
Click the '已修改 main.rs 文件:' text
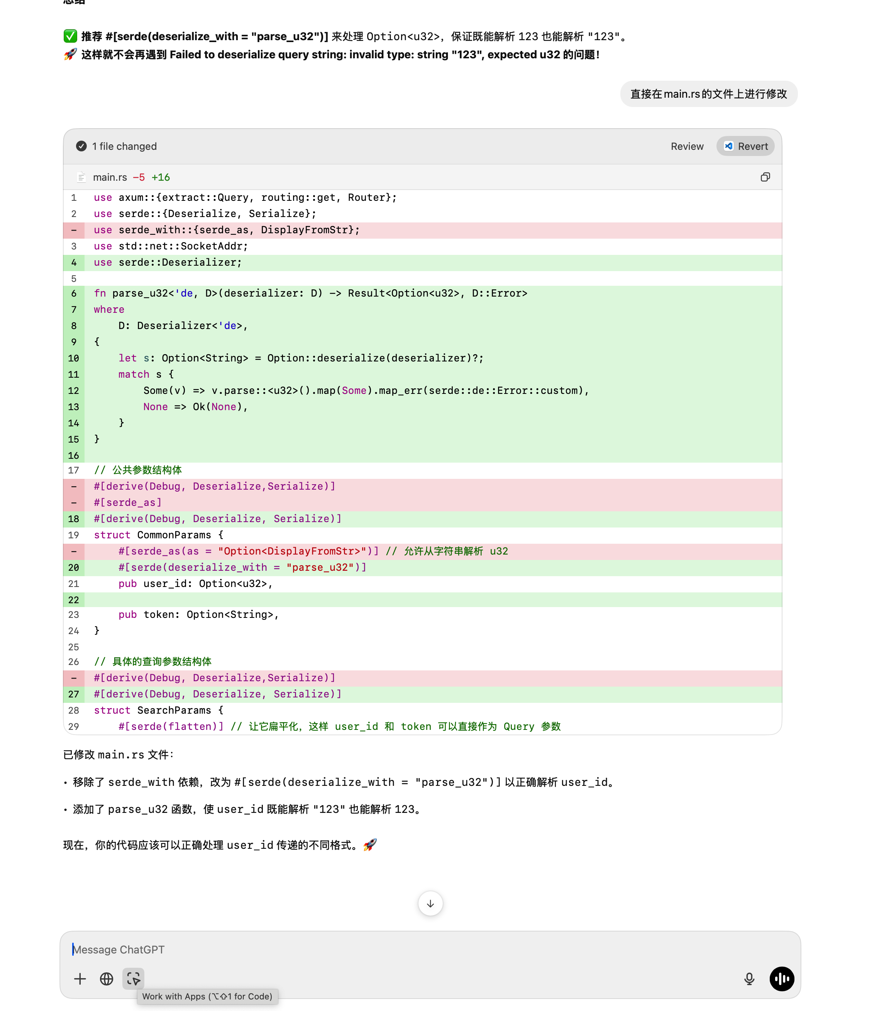pyautogui.click(x=119, y=755)
